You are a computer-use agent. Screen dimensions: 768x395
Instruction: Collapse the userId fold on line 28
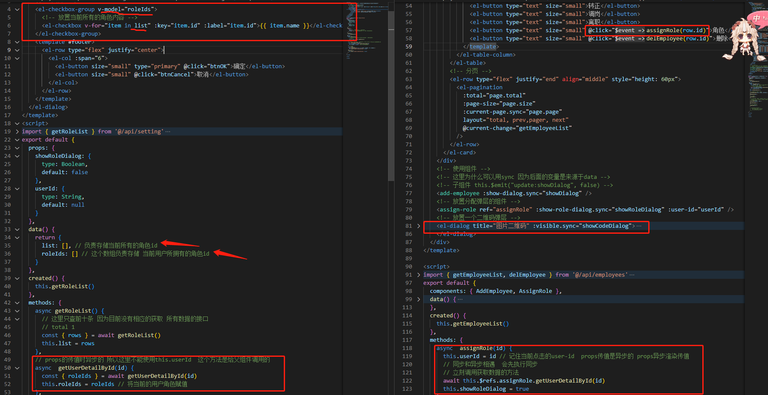(x=17, y=189)
